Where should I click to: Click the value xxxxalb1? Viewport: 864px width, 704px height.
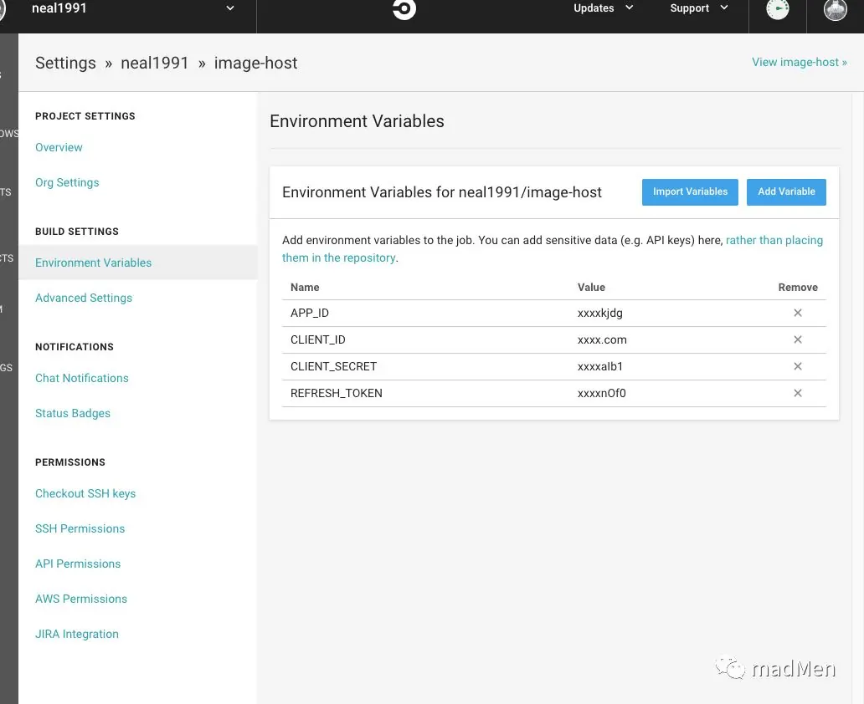click(x=600, y=366)
